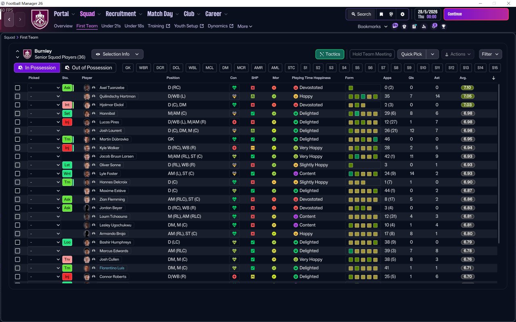This screenshot has height=322, width=516.
Task: Click the squad list vertical scrollbar
Action: tap(499, 163)
